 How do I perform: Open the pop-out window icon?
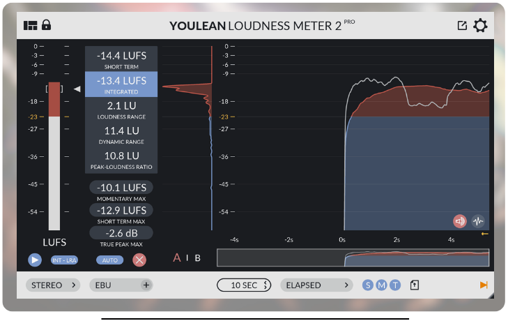pos(462,25)
